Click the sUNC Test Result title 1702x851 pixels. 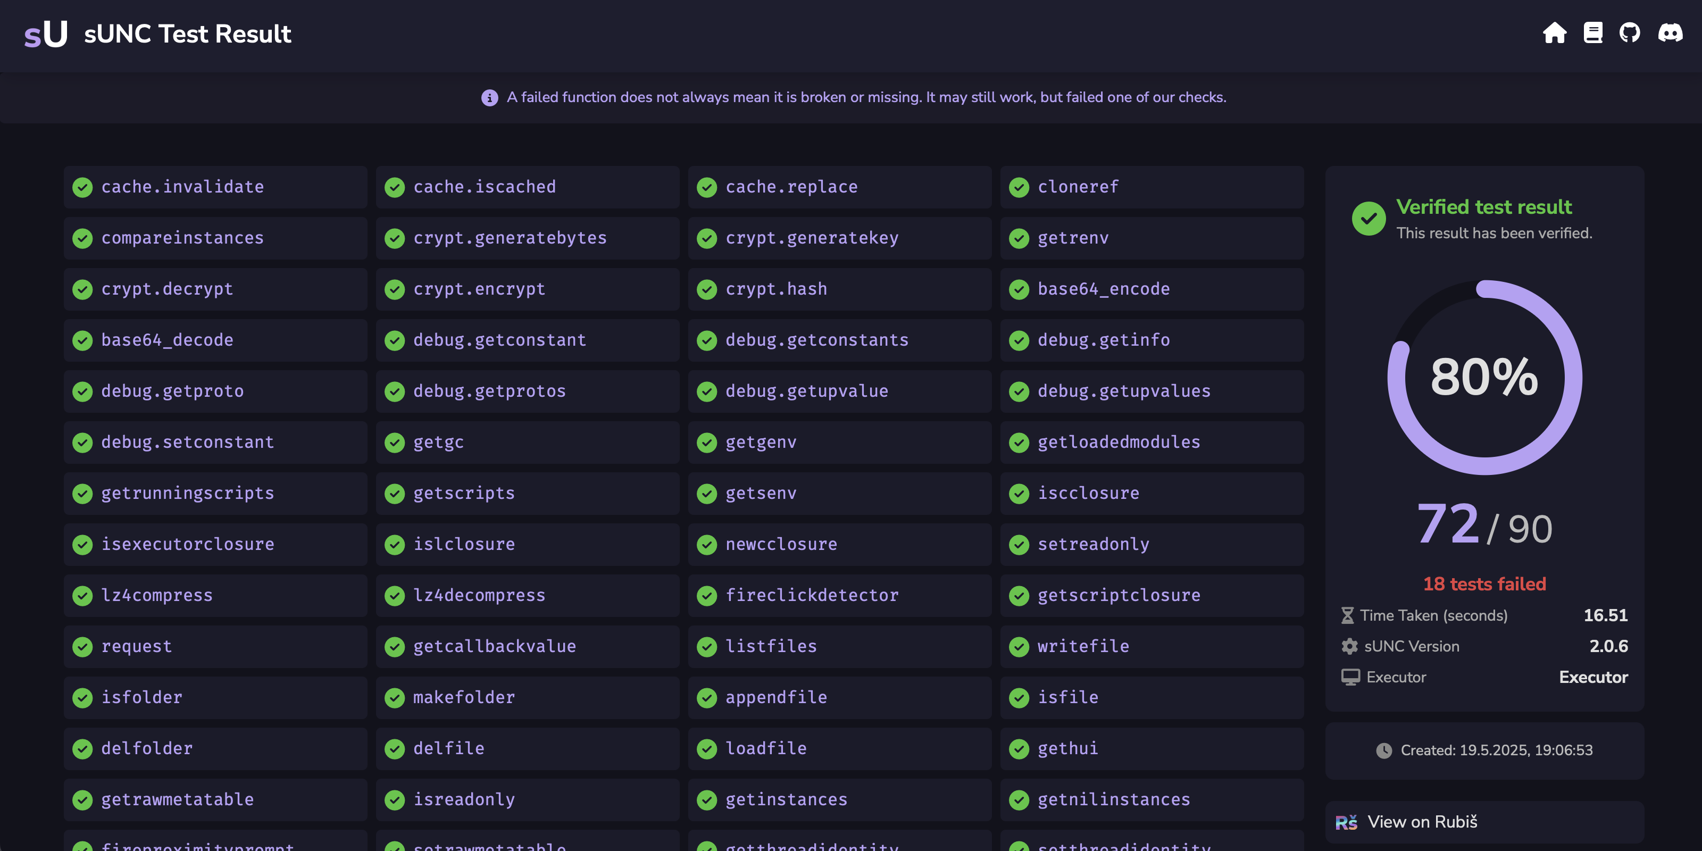pyautogui.click(x=188, y=35)
